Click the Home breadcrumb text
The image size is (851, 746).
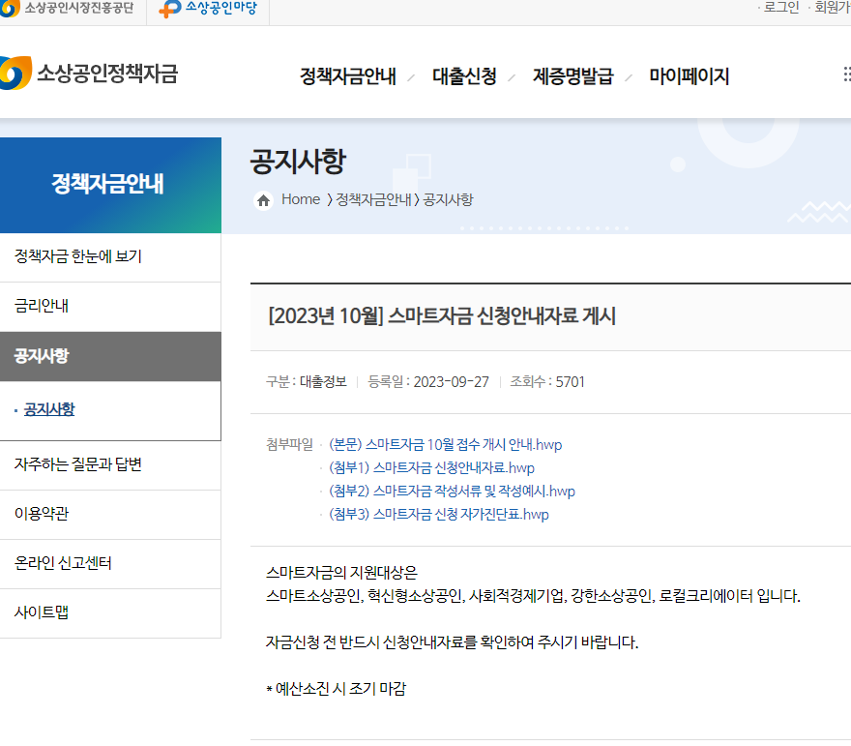pyautogui.click(x=301, y=199)
